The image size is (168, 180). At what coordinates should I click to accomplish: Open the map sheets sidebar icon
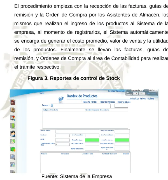point(13,165)
